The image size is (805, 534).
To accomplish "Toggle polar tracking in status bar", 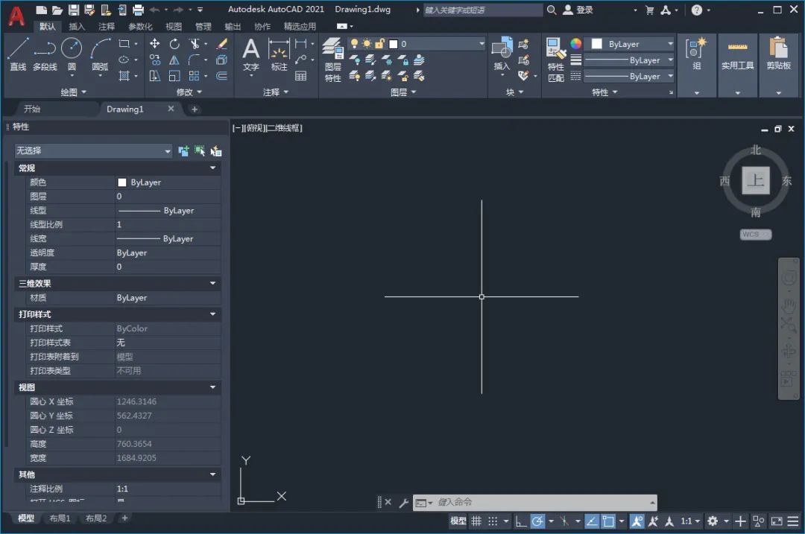I will 537,521.
